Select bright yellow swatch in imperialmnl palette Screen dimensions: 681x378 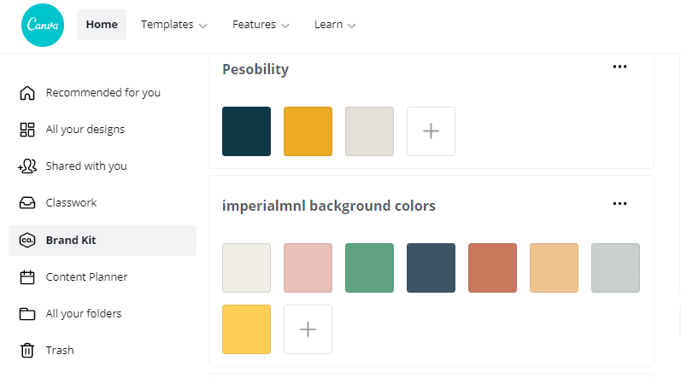[x=247, y=329]
